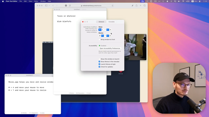Open the Apple menu
This screenshot has height=117, width=209.
[3, 1]
